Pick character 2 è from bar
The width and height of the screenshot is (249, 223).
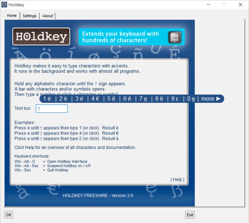click(x=63, y=99)
